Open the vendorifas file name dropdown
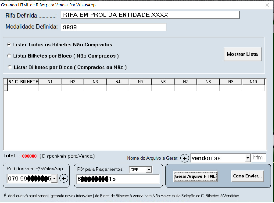The image size is (274, 203). point(248,158)
